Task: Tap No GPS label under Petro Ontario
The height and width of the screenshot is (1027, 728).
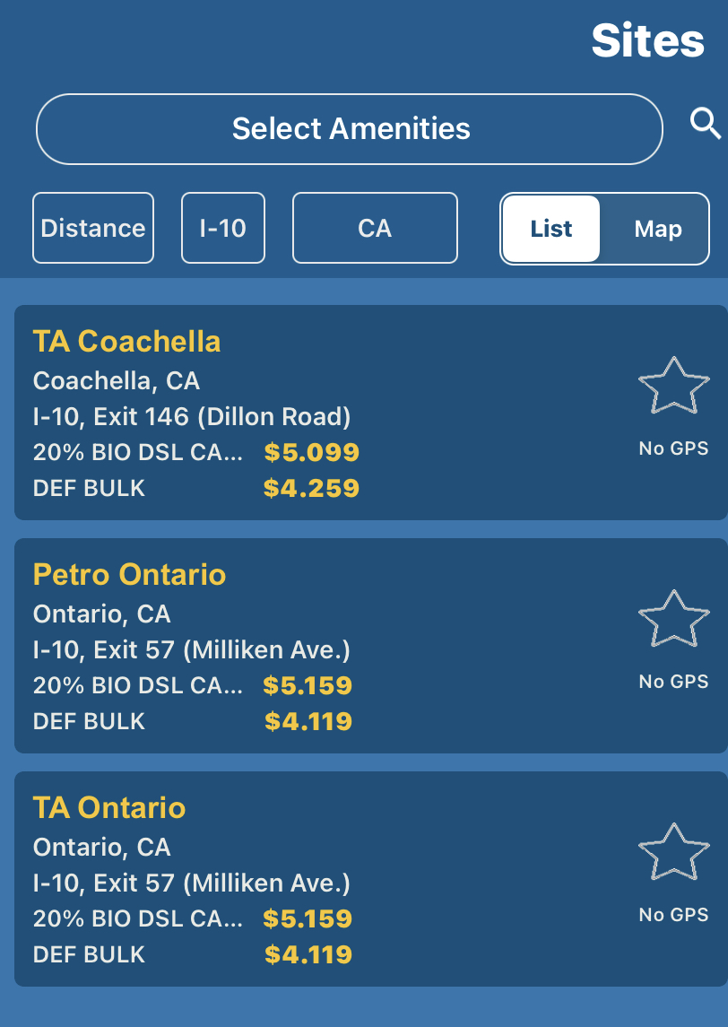Action: pyautogui.click(x=673, y=682)
